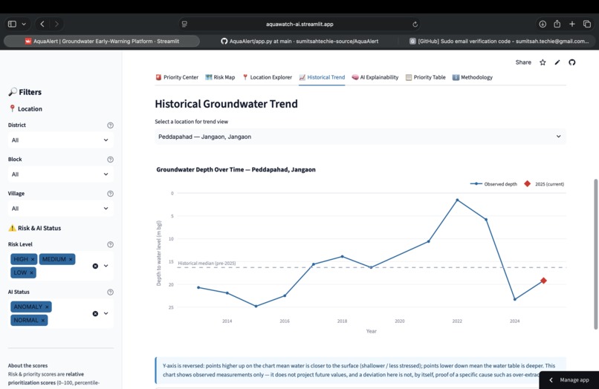Click the red 2025 diamond data point
The width and height of the screenshot is (599, 389).
[543, 281]
